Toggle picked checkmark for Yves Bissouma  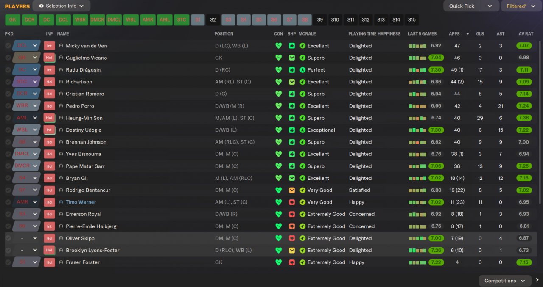tap(8, 154)
